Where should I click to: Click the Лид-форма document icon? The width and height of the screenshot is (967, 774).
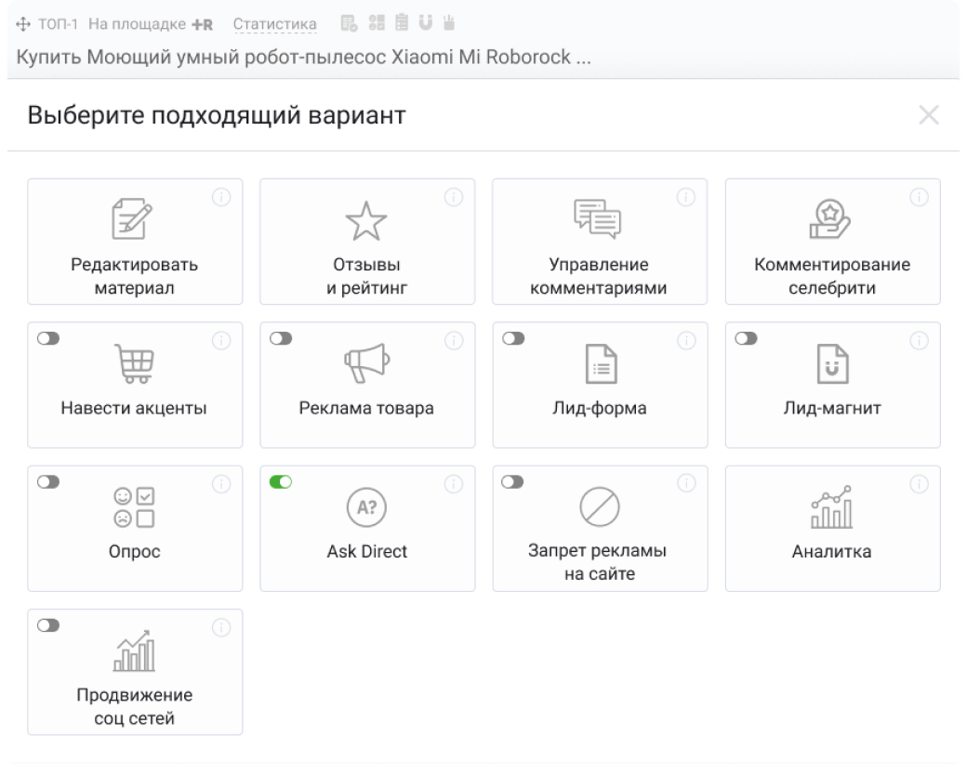pyautogui.click(x=600, y=363)
